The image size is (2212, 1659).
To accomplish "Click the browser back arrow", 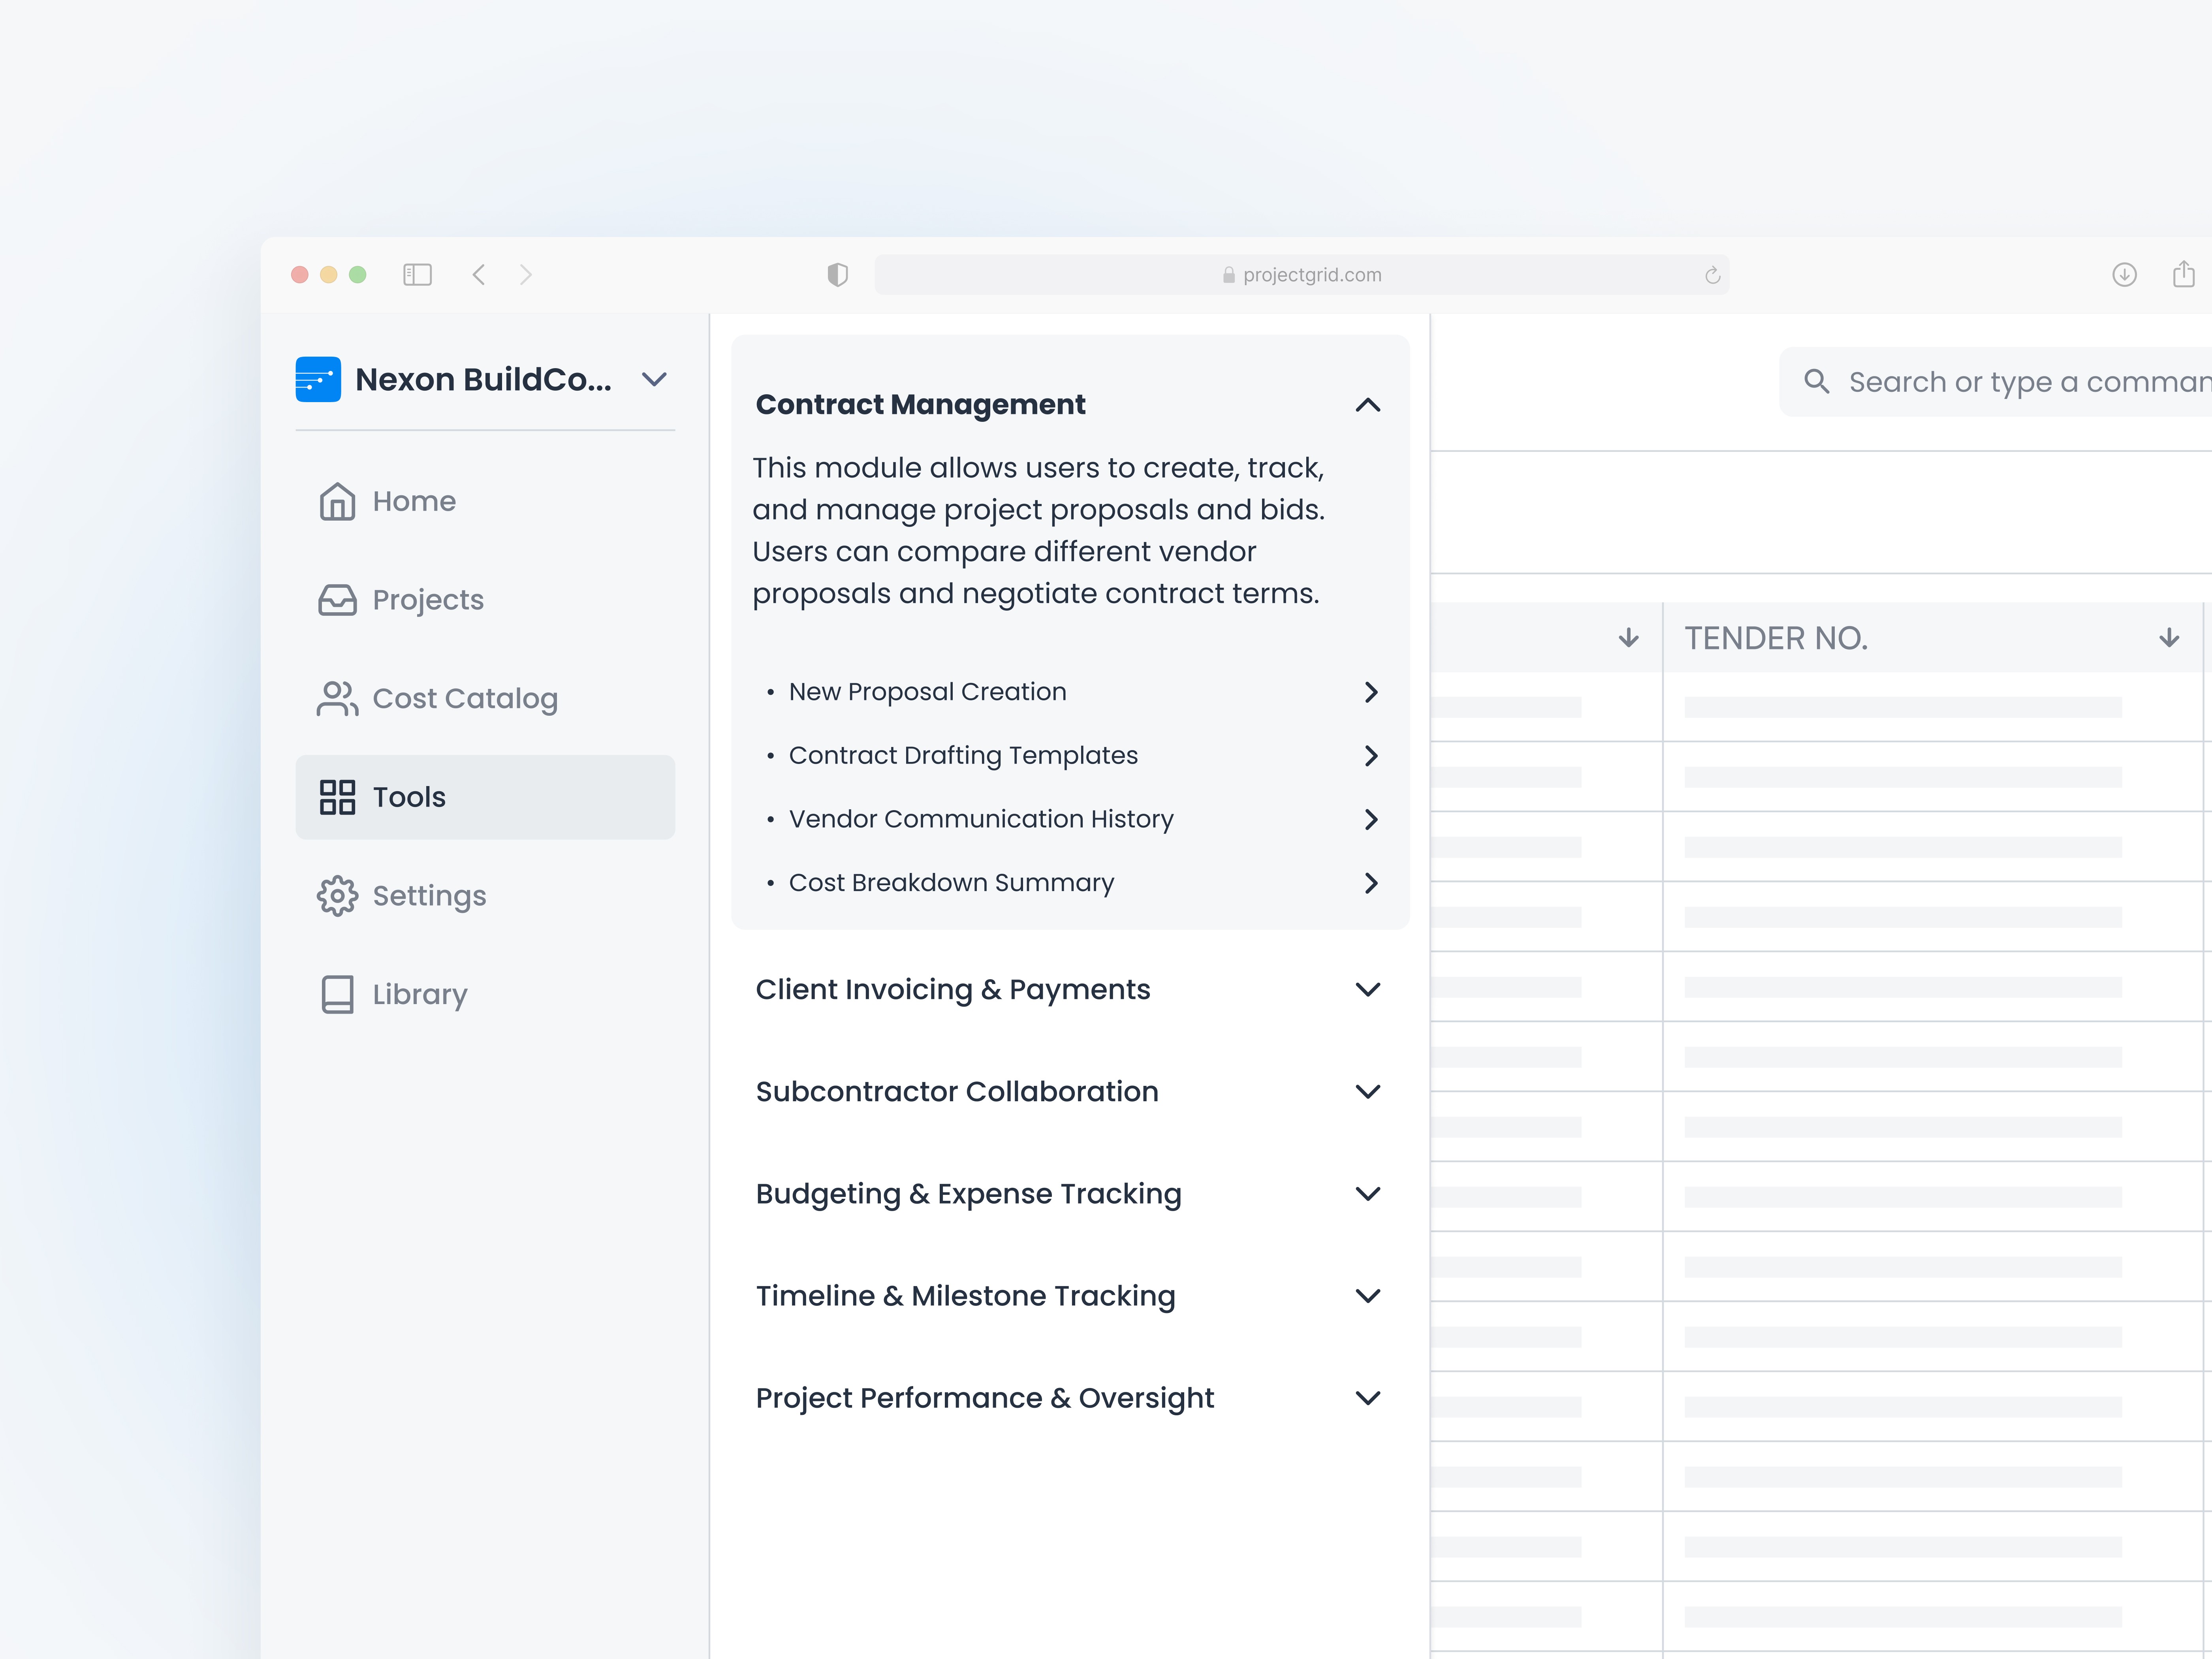I will (479, 274).
